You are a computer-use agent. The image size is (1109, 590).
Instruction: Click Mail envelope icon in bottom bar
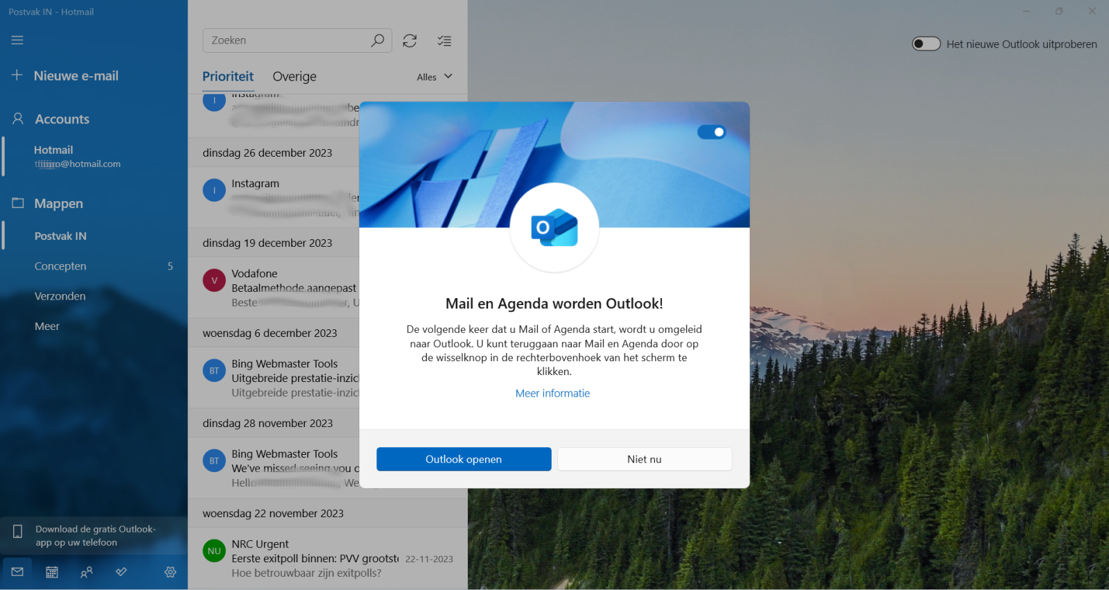coord(17,572)
